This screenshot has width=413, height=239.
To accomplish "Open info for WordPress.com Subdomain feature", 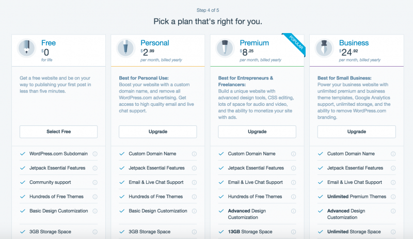I will click(95, 154).
